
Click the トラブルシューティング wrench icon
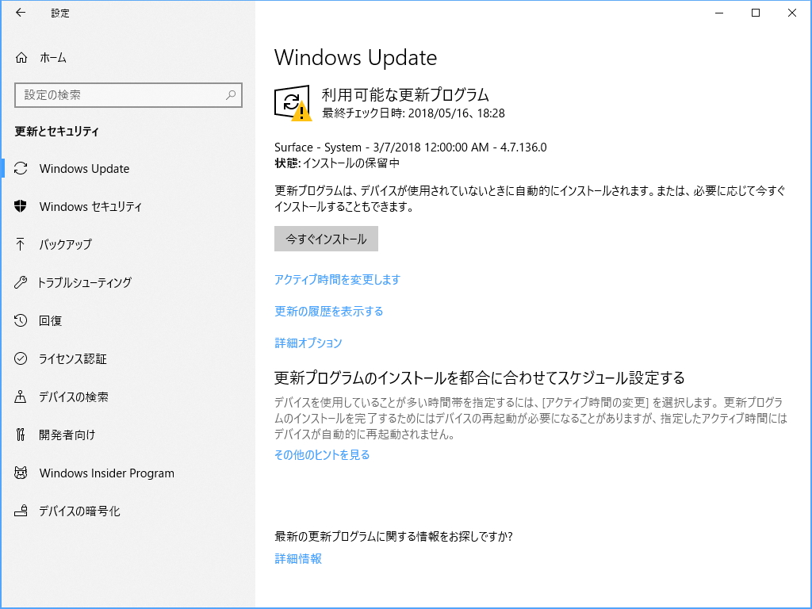tap(21, 282)
